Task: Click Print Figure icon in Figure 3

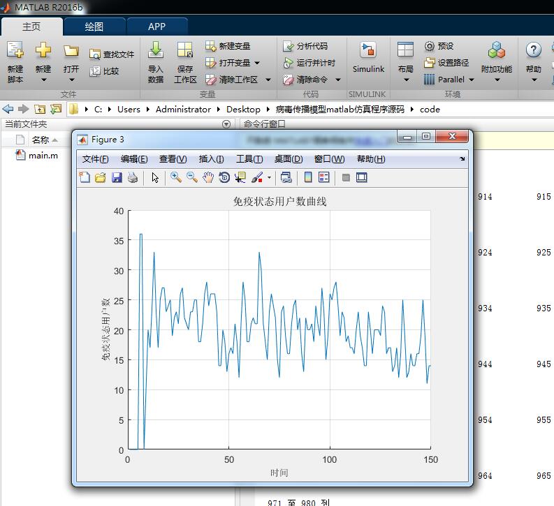Action: [x=133, y=177]
